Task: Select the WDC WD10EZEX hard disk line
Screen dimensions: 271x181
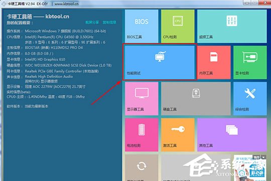Action: [59, 65]
